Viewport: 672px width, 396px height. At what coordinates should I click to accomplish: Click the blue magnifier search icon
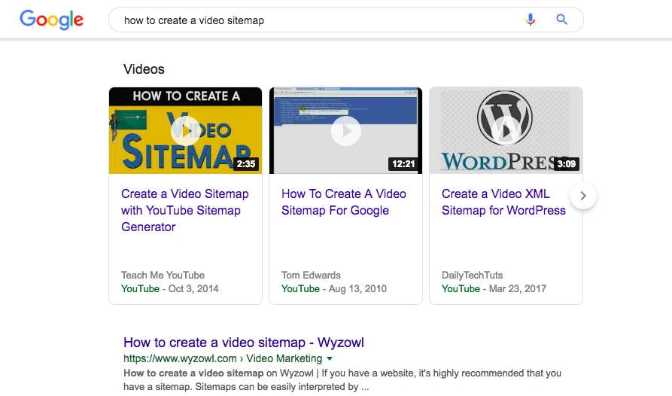[561, 20]
